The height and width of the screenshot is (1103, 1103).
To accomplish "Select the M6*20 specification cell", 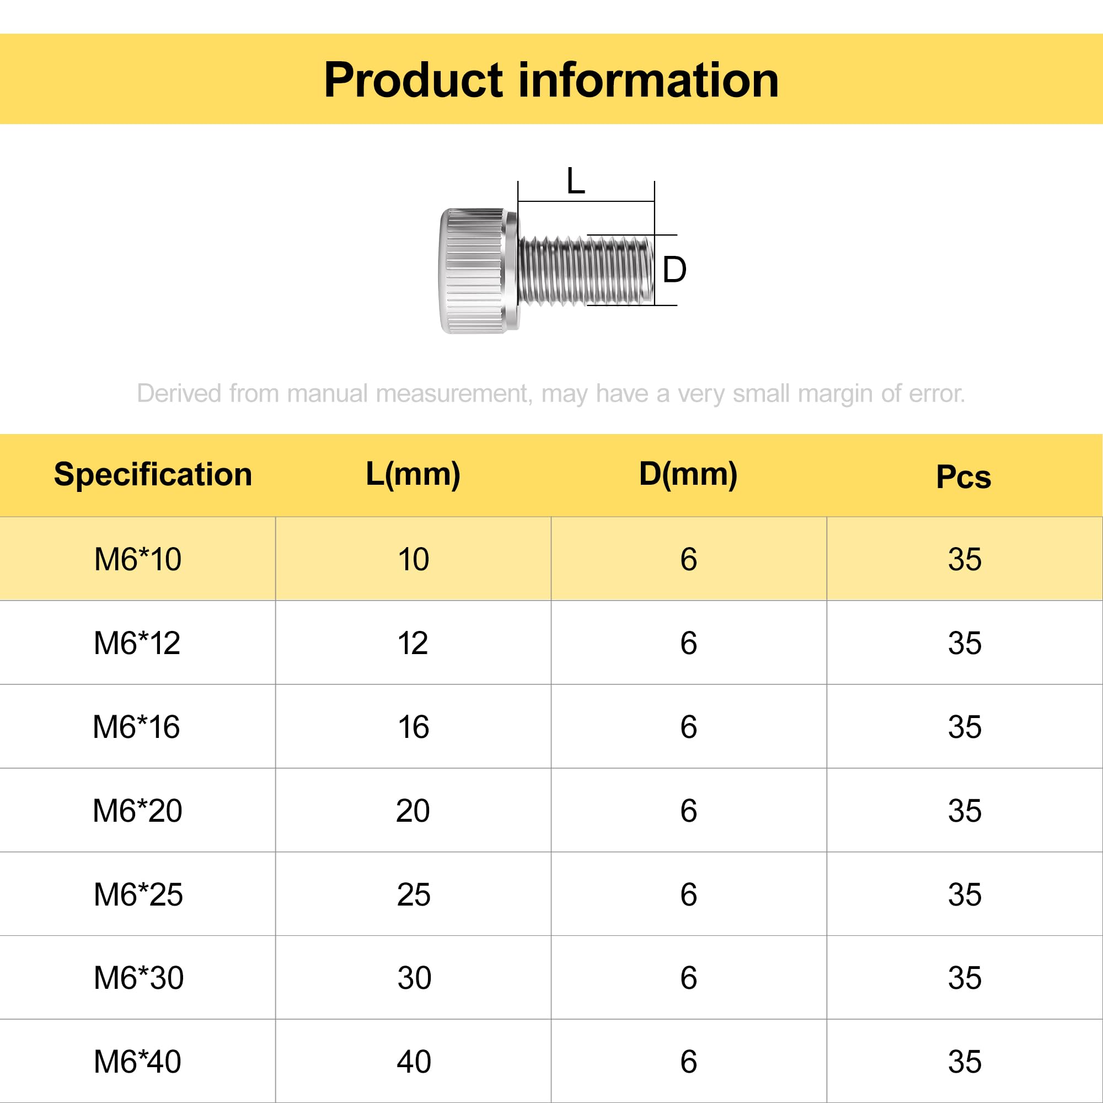I will [x=137, y=811].
